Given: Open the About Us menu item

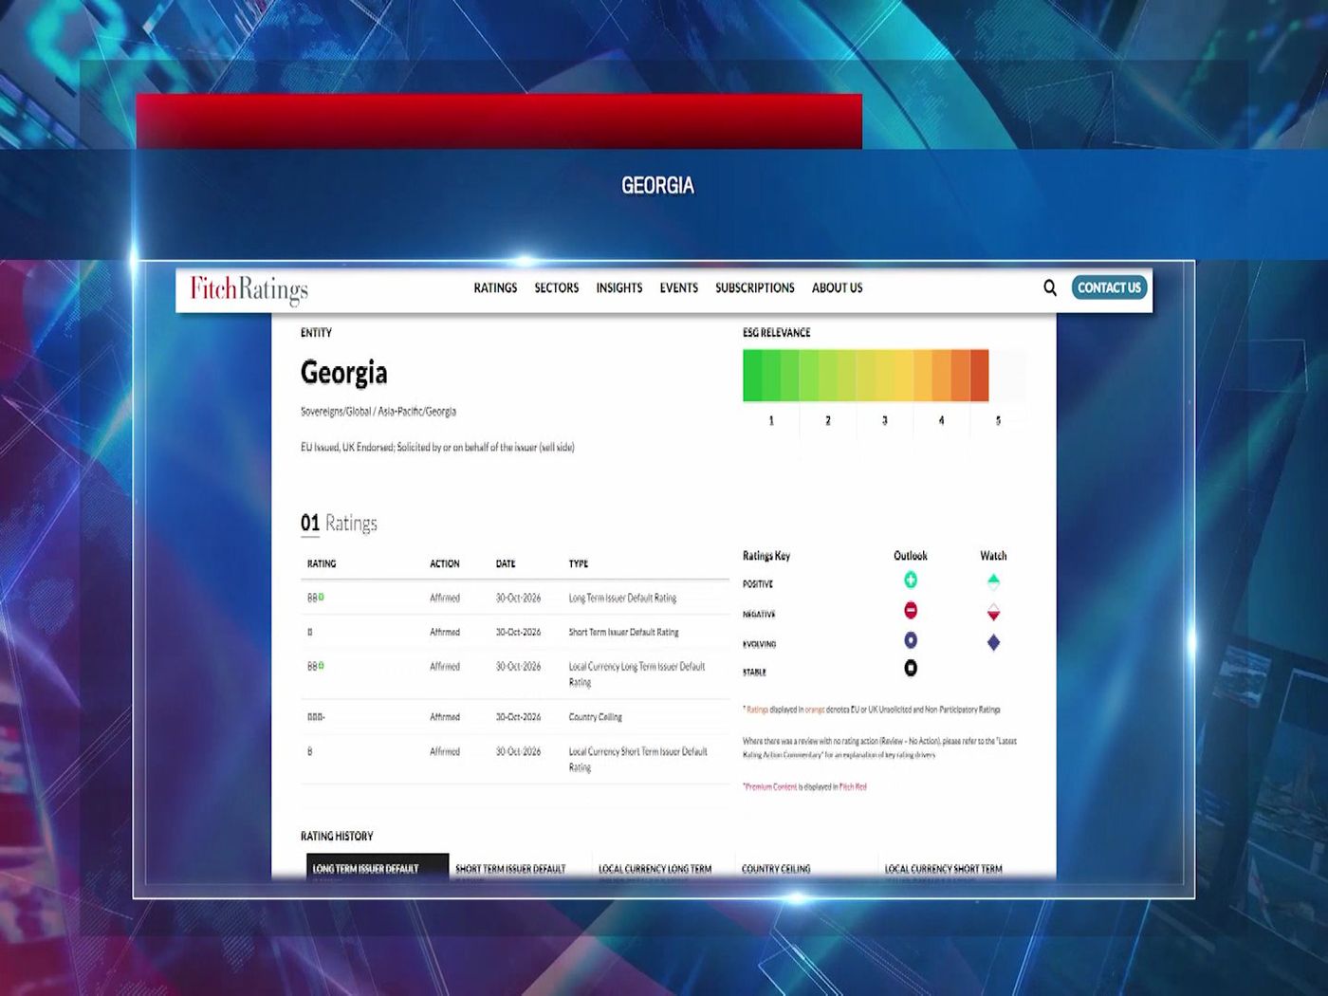Looking at the screenshot, I should (x=838, y=287).
